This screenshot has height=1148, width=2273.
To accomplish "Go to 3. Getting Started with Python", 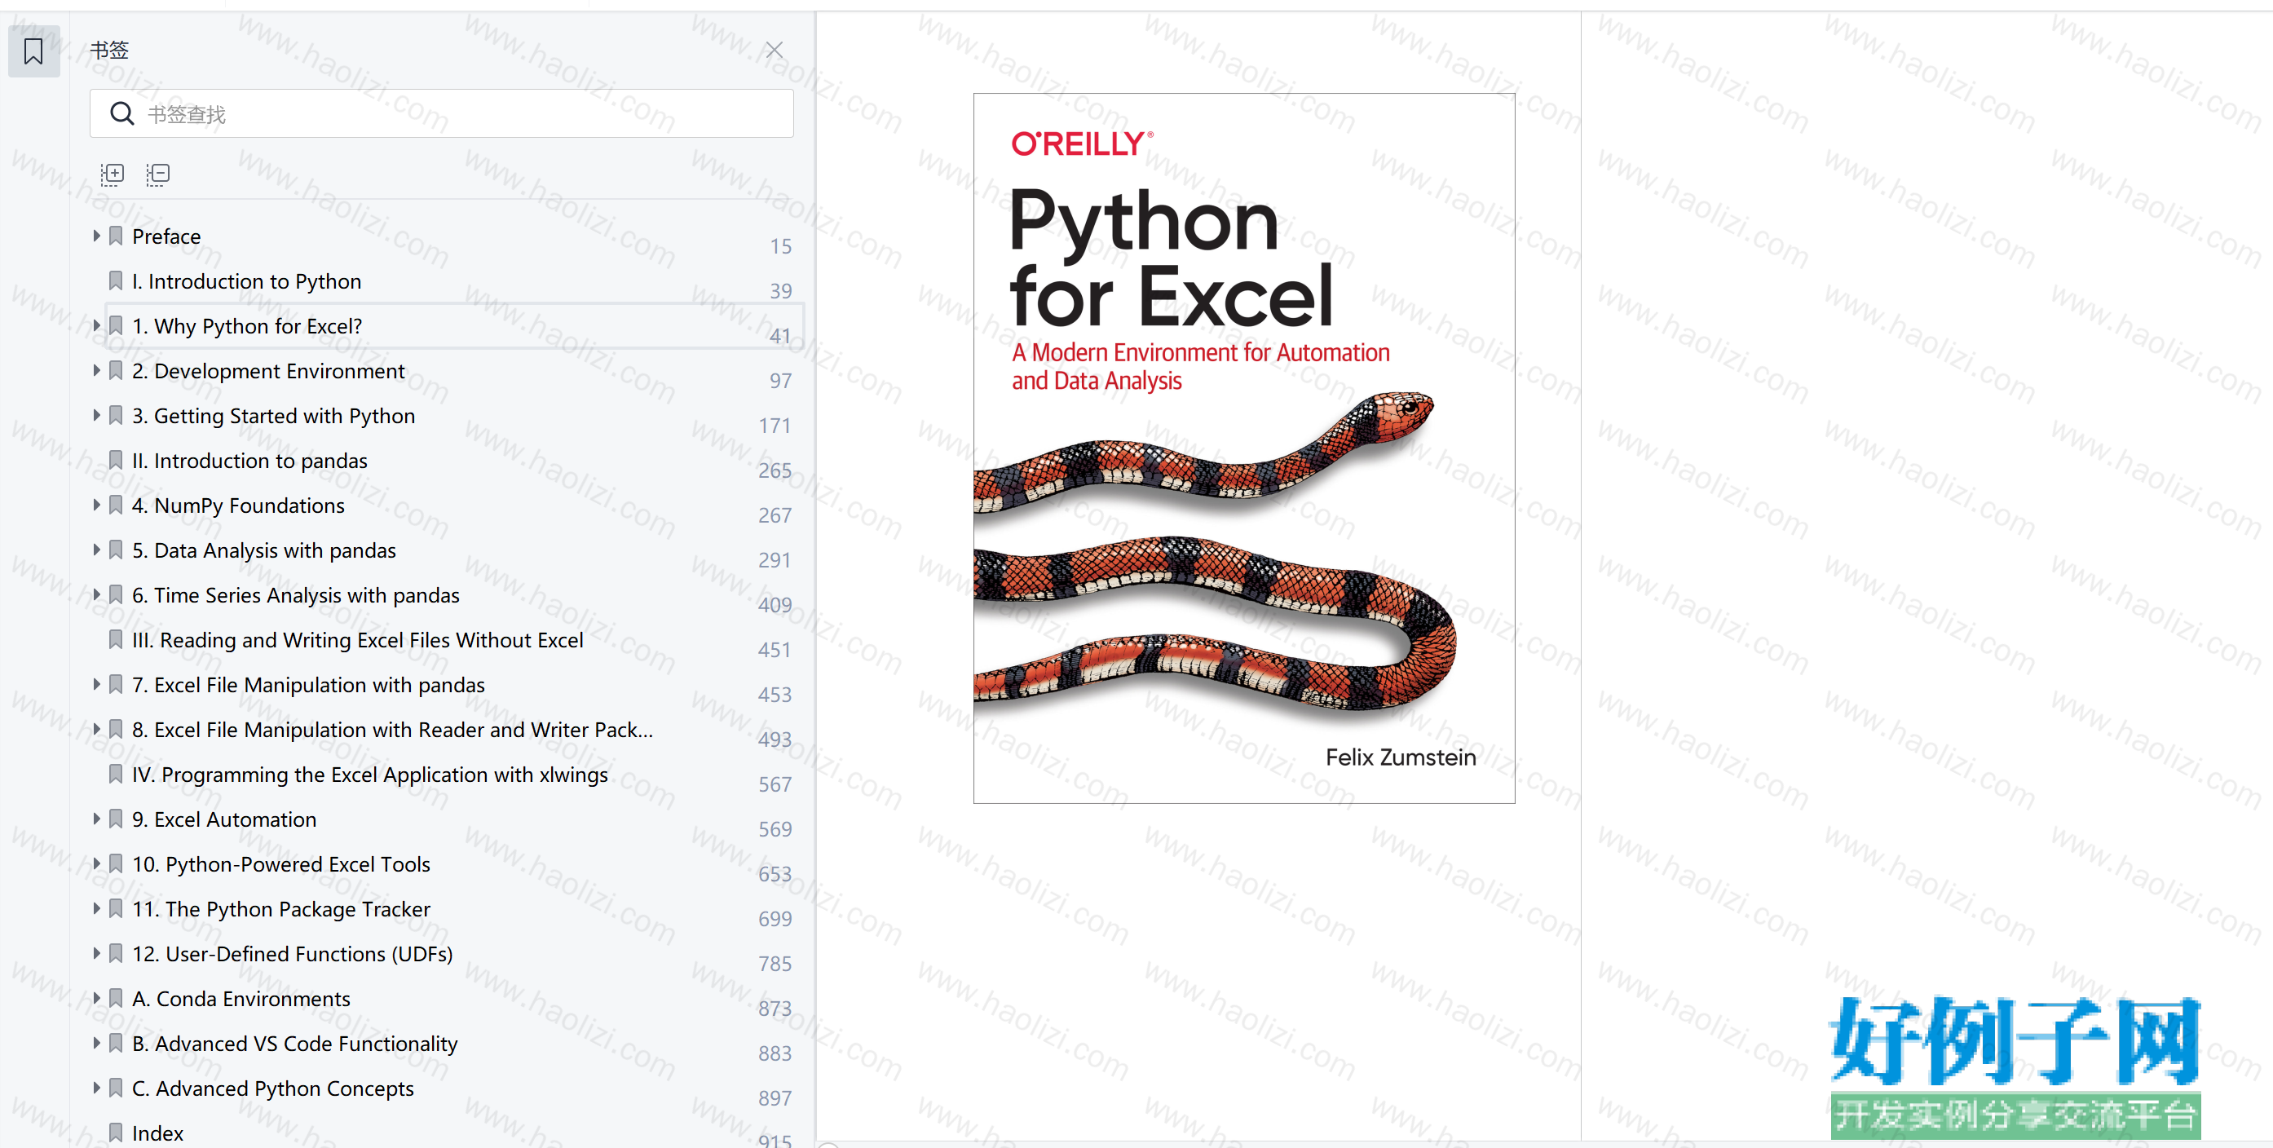I will [274, 417].
